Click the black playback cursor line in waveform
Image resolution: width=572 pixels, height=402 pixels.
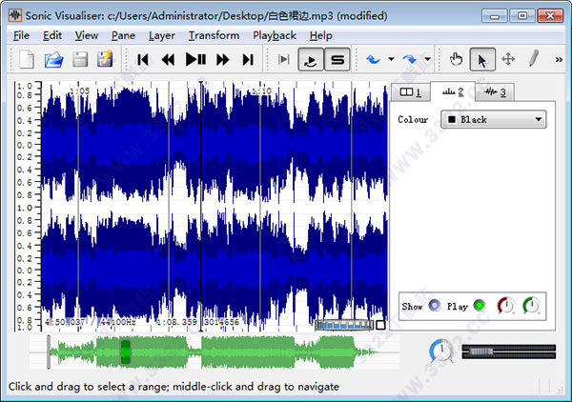(x=200, y=206)
